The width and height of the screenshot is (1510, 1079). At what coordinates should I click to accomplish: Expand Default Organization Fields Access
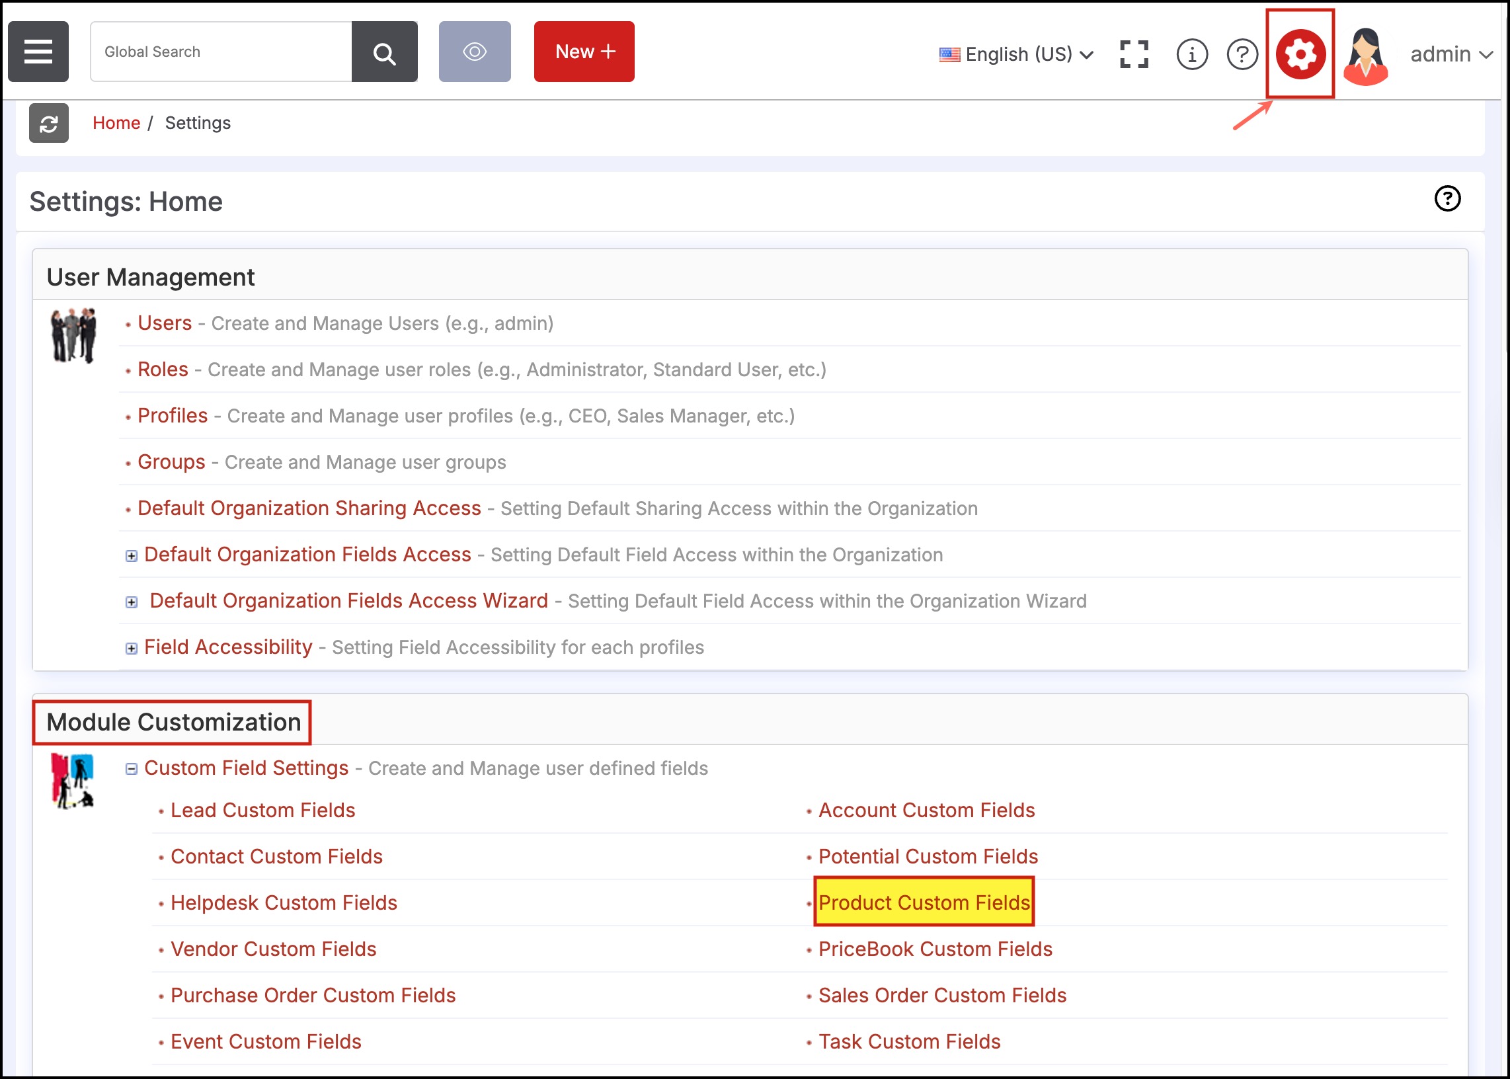(132, 556)
